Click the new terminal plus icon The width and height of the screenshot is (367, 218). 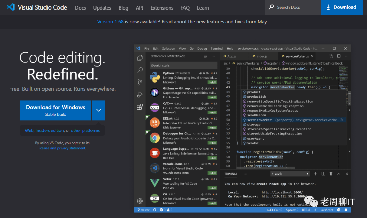click(315, 174)
